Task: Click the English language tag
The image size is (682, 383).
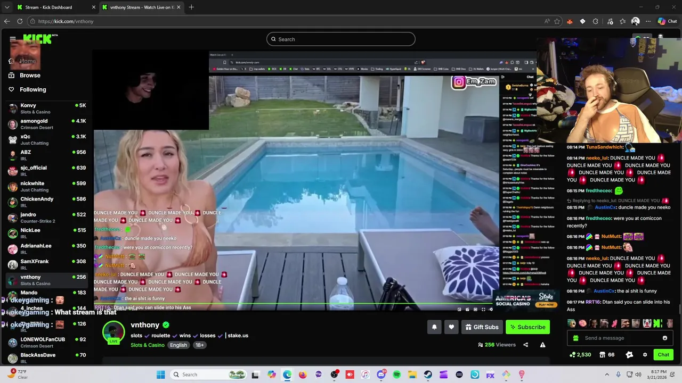Action: tap(178, 345)
